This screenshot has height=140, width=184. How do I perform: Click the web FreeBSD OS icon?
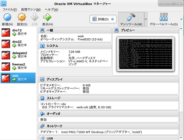click(x=6, y=78)
